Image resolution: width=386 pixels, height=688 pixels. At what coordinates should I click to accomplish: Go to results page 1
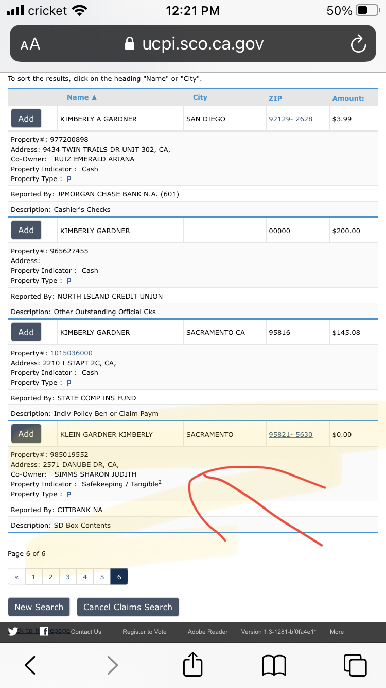33,577
